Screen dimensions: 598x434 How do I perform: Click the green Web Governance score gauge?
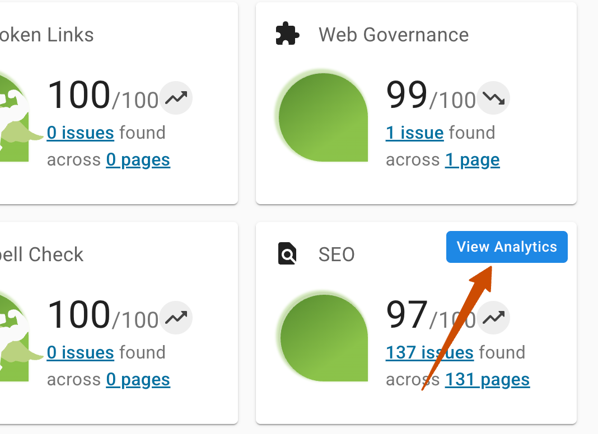click(x=322, y=116)
